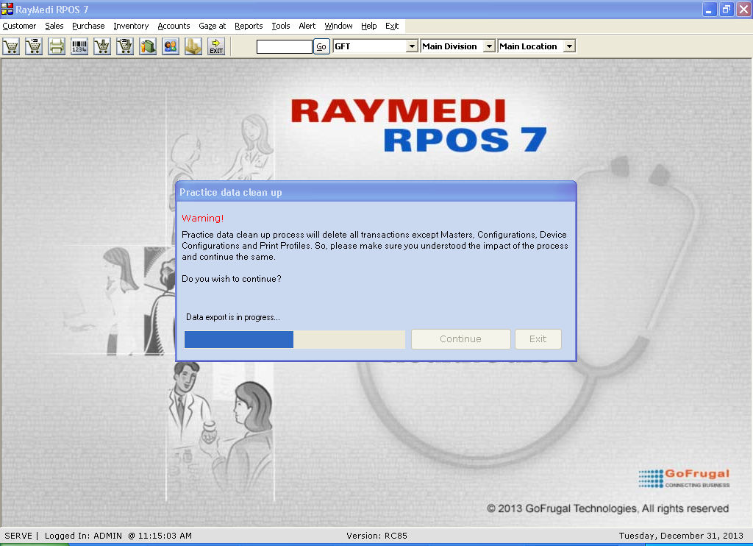Click 'Logged In: ADMIN' status bar text

point(84,536)
